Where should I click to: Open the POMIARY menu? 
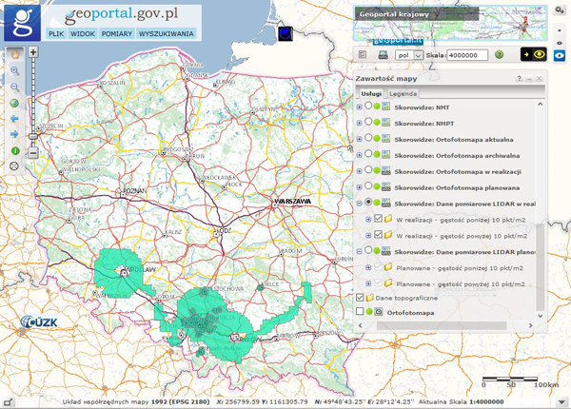tap(116, 34)
